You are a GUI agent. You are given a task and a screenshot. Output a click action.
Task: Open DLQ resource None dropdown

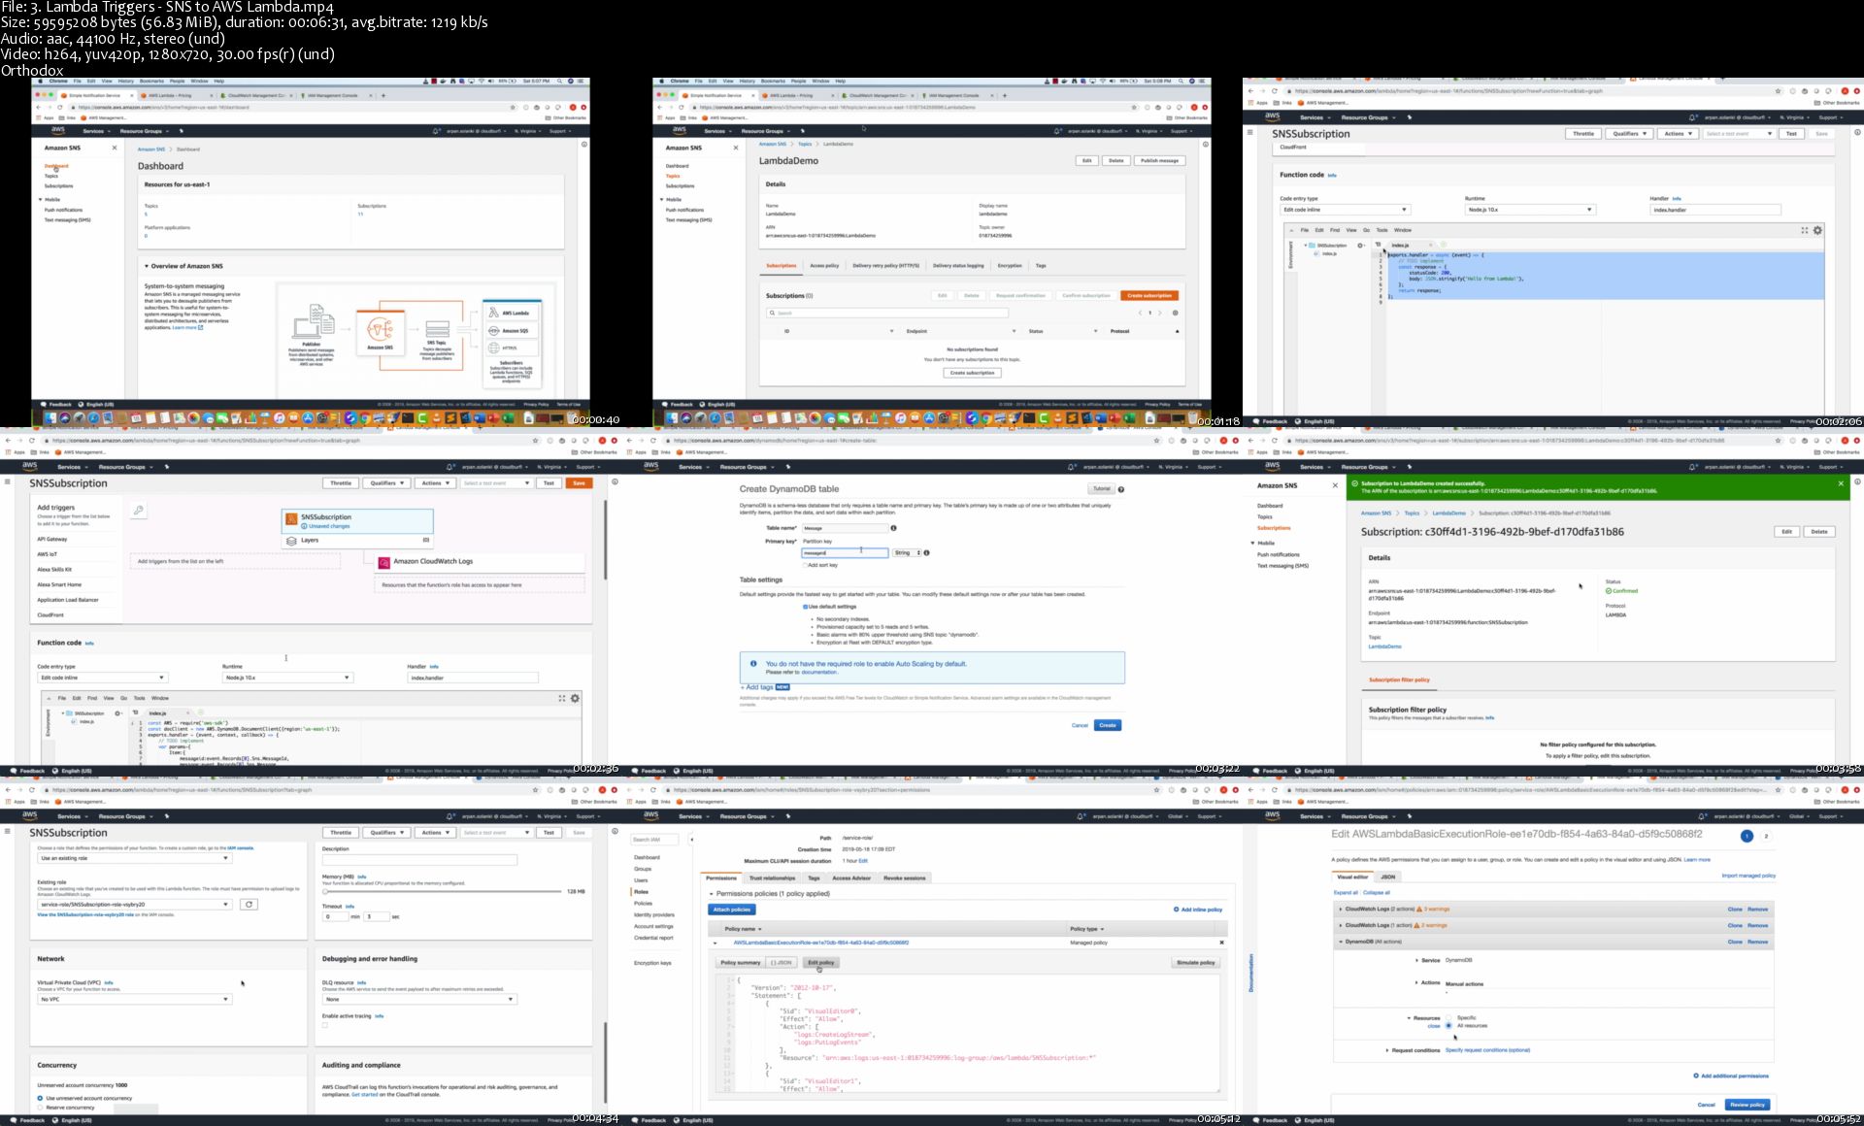tap(419, 999)
